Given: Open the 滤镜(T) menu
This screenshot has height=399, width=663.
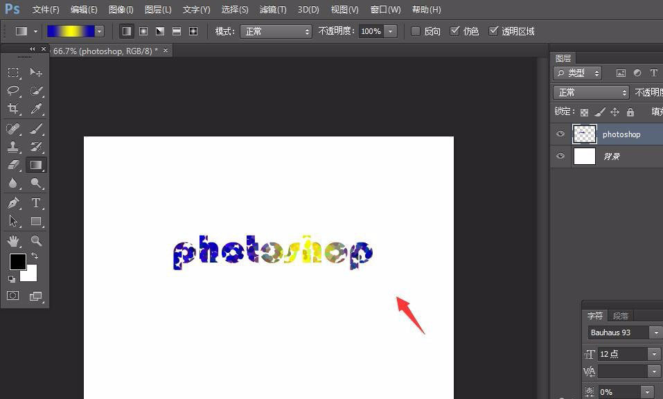Looking at the screenshot, I should (273, 9).
